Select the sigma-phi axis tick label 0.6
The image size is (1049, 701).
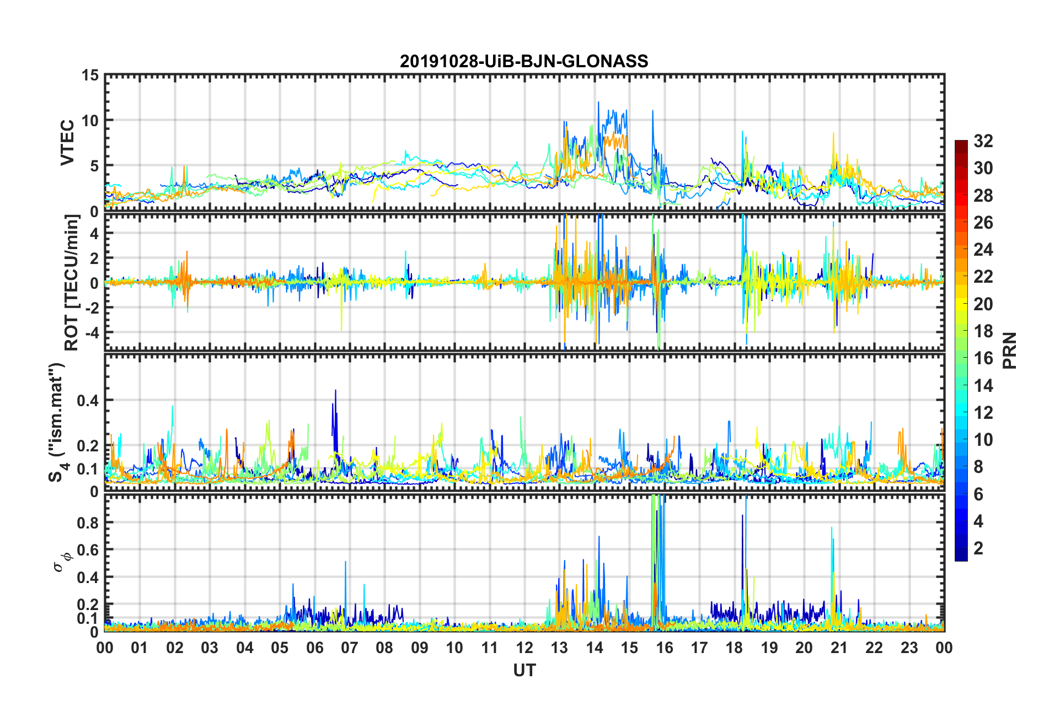pyautogui.click(x=88, y=550)
